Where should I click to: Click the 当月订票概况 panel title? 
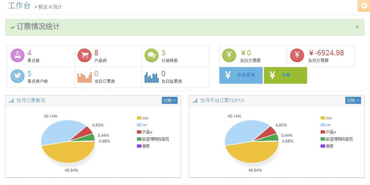(x=31, y=101)
